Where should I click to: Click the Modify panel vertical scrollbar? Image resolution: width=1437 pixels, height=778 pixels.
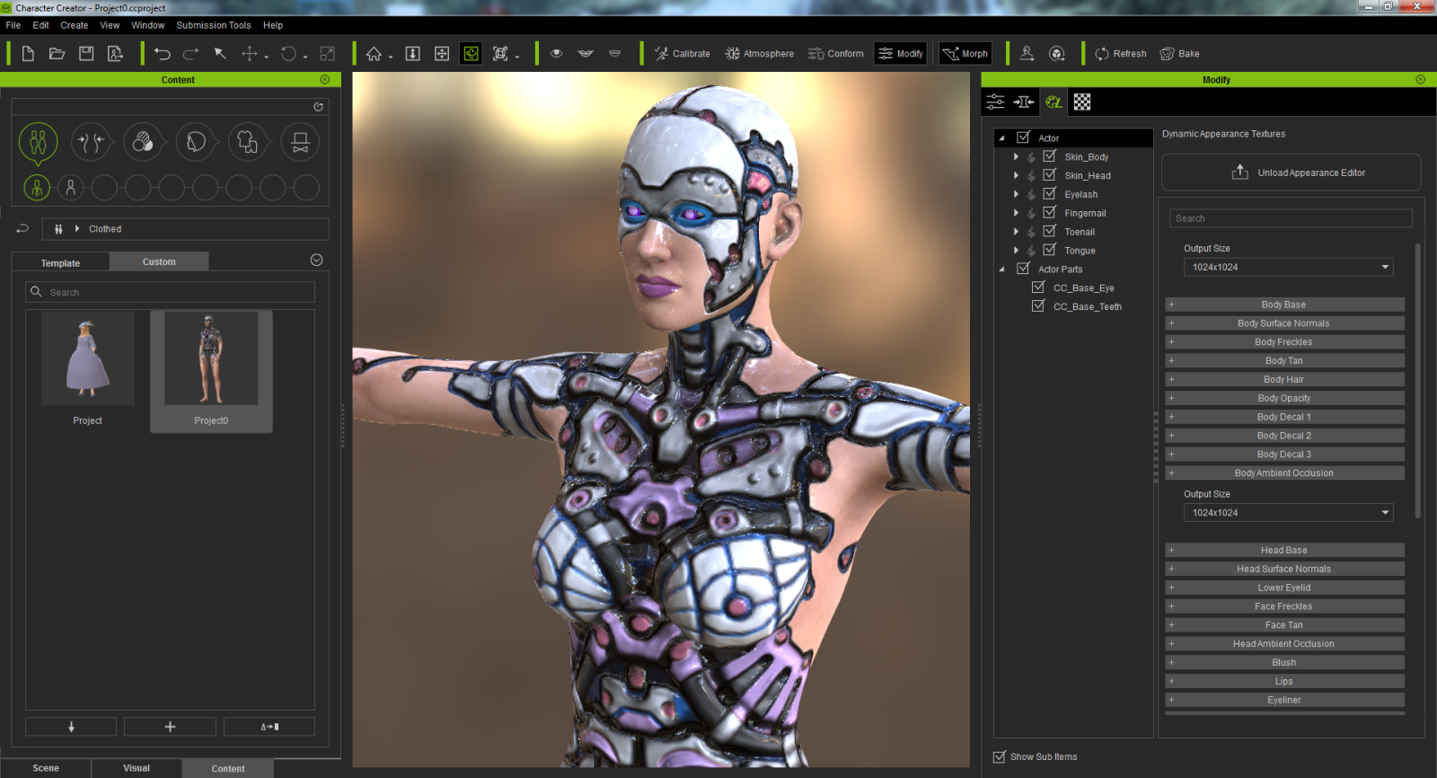[1418, 381]
